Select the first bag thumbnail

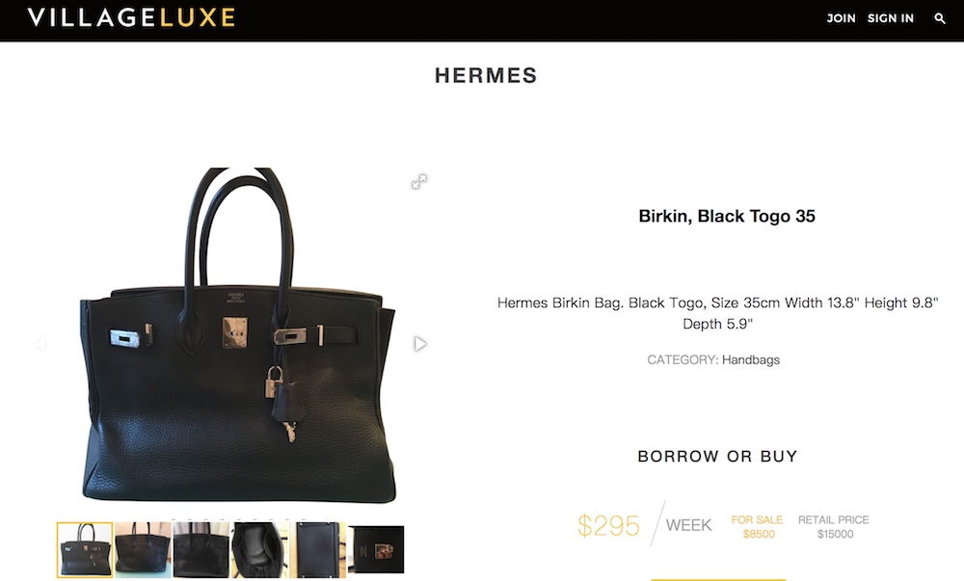coord(85,549)
